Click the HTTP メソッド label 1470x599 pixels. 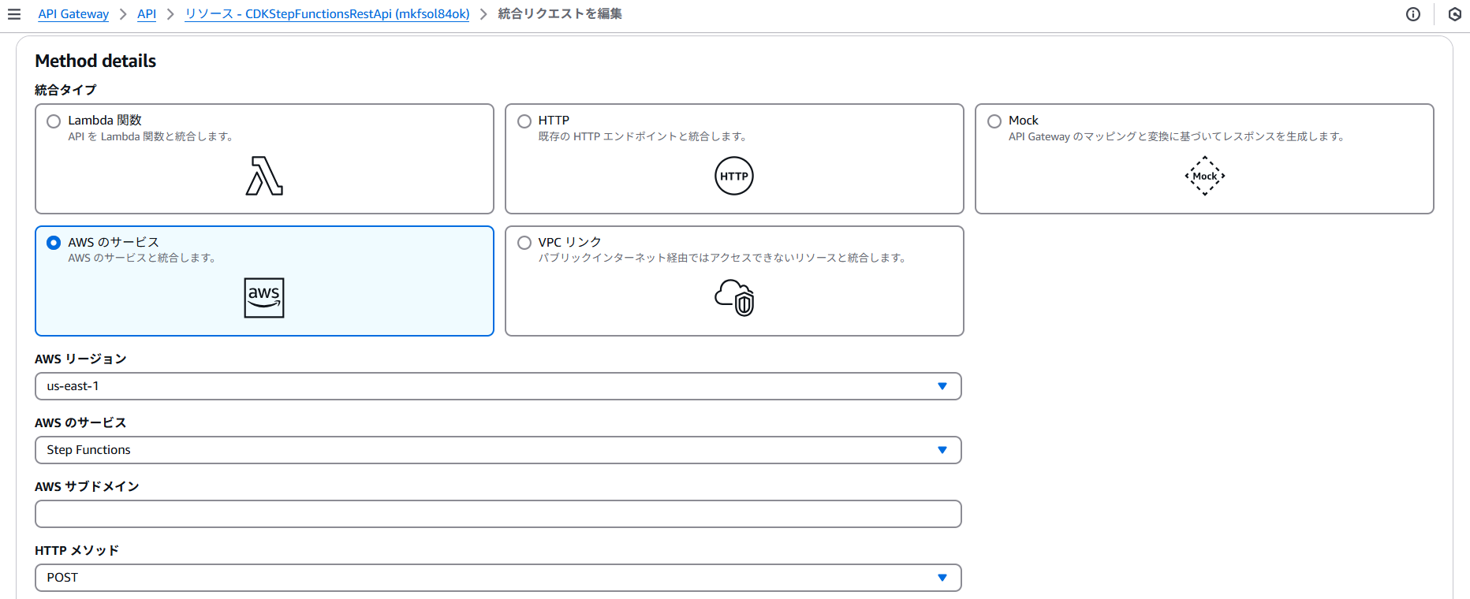point(76,550)
